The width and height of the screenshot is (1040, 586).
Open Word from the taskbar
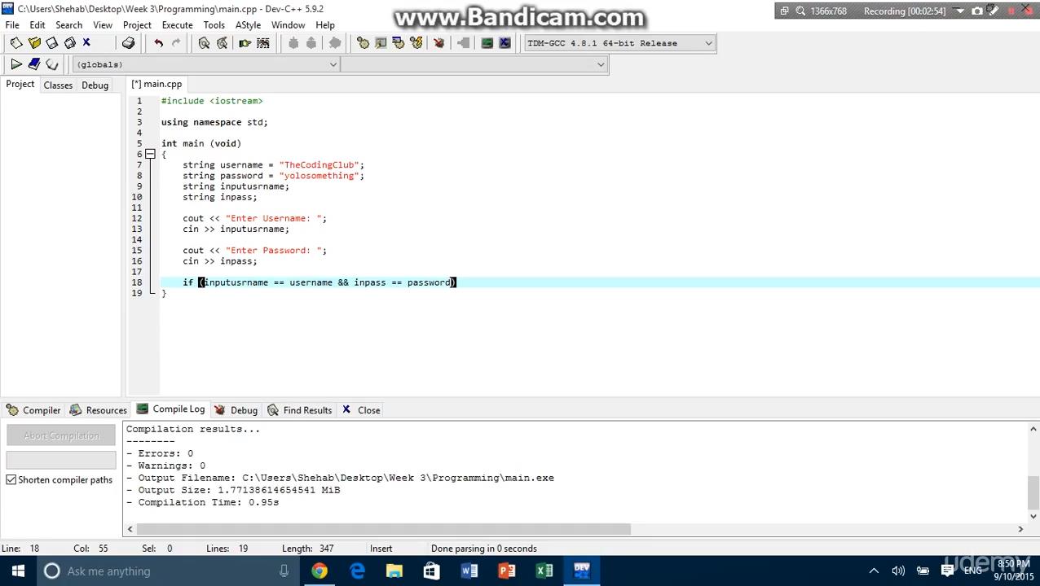tap(469, 571)
